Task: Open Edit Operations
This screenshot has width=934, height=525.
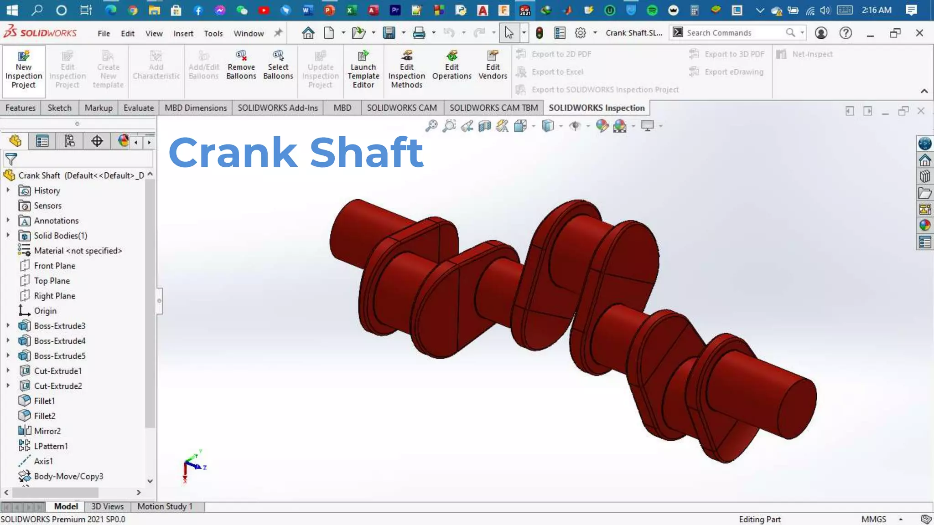Action: 451,66
